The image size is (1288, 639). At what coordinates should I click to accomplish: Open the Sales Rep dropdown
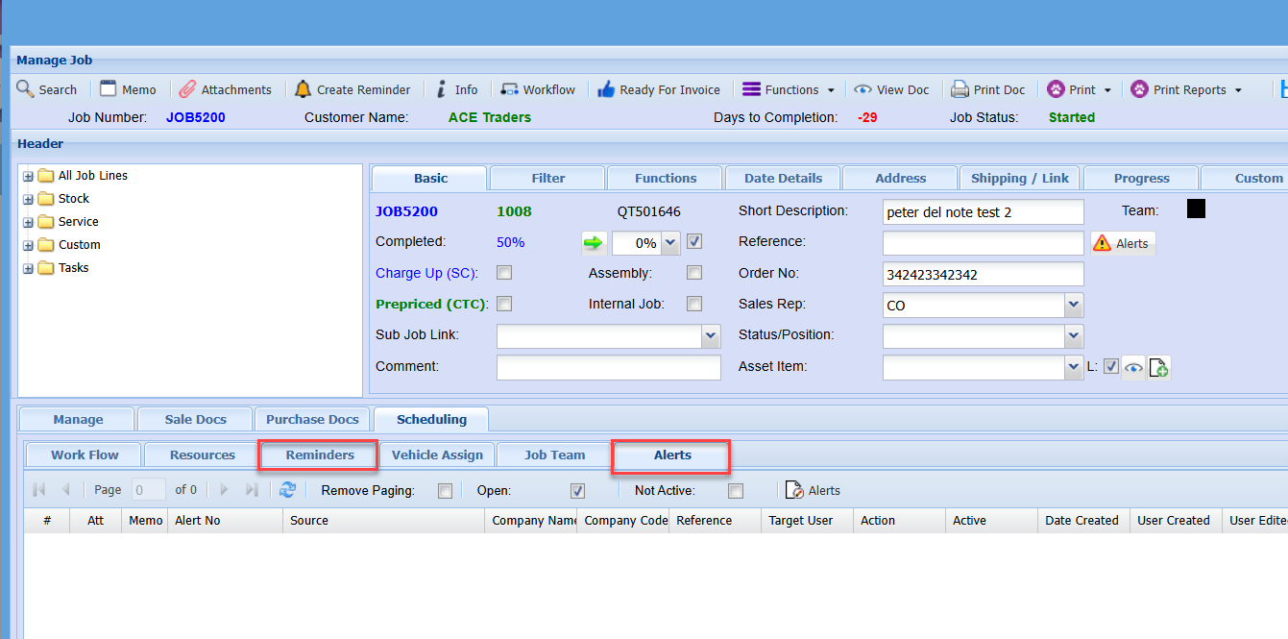(x=1073, y=306)
